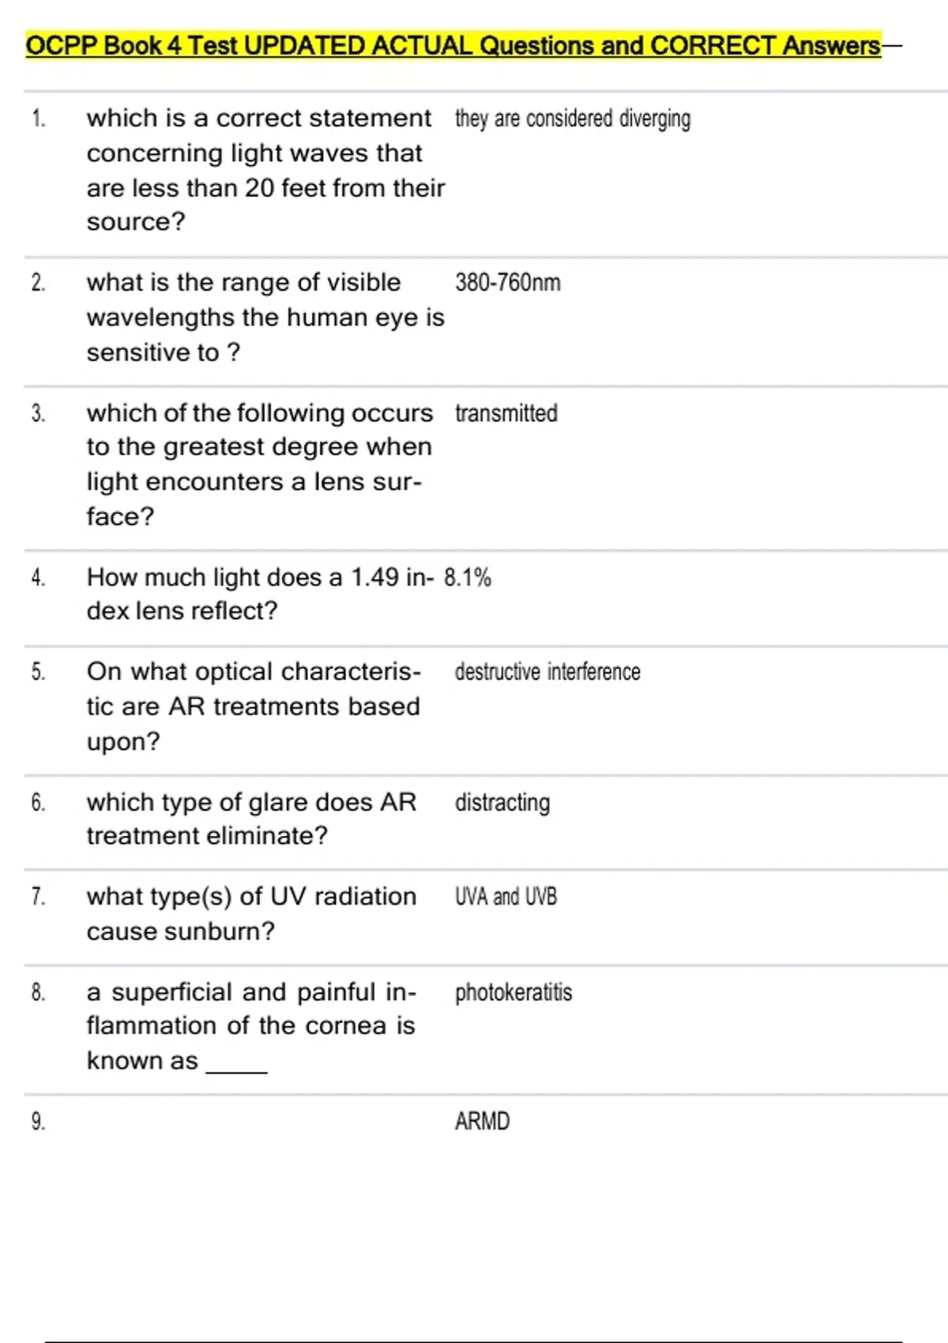Select the "8.1%" answer
The width and height of the screenshot is (948, 1343).
468,577
